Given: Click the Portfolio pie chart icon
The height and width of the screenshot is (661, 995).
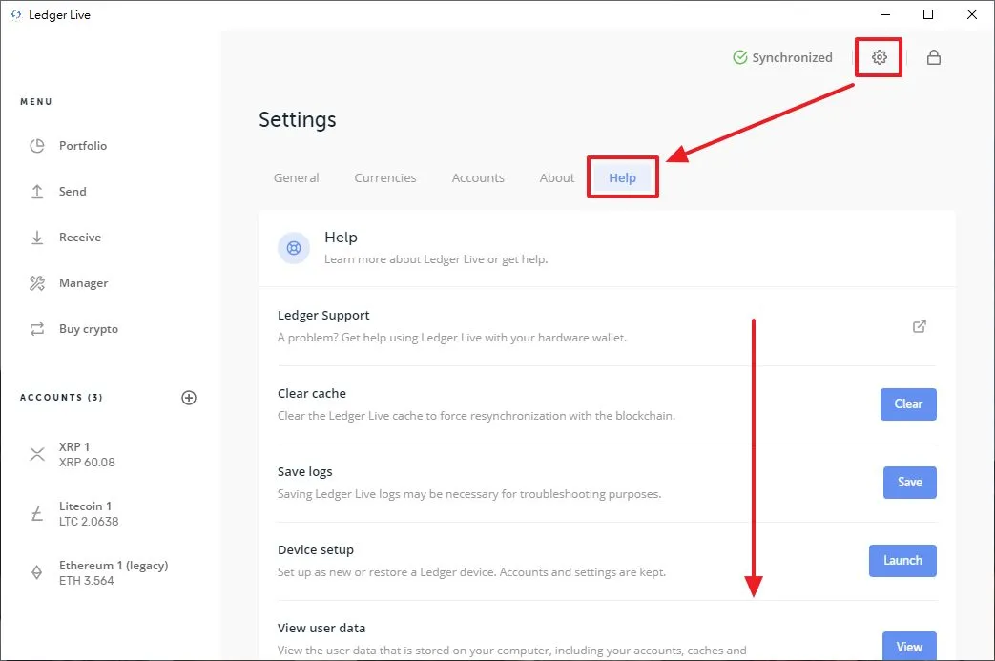Looking at the screenshot, I should click(x=37, y=146).
